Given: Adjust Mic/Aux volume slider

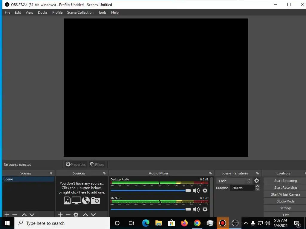Looking at the screenshot, I should (x=151, y=209).
